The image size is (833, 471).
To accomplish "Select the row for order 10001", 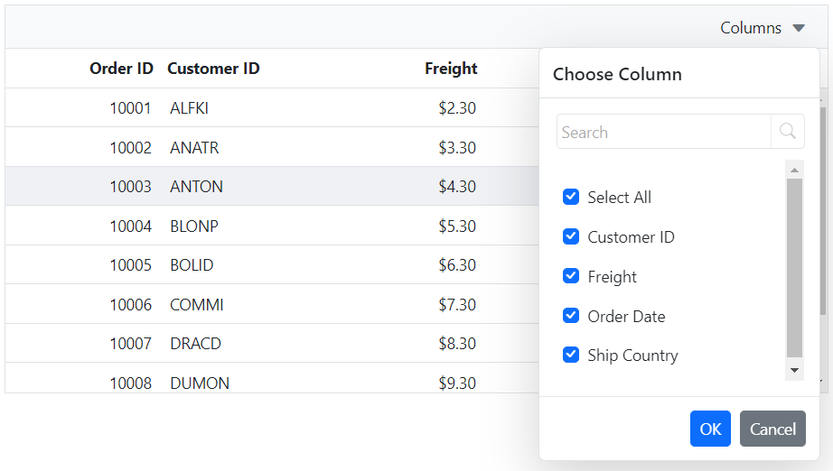I will point(131,108).
